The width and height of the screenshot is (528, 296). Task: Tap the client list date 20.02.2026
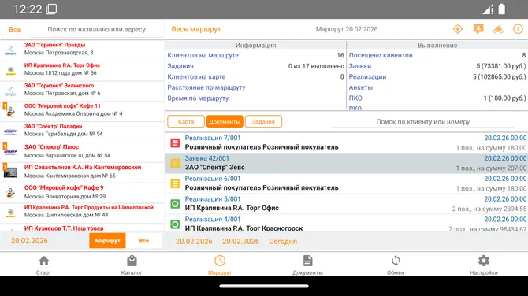click(x=29, y=241)
